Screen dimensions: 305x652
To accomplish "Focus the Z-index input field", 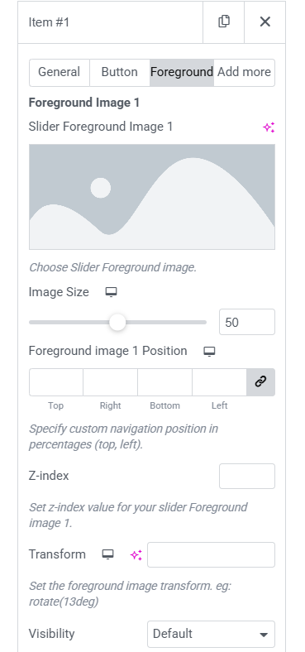I will coord(247,476).
